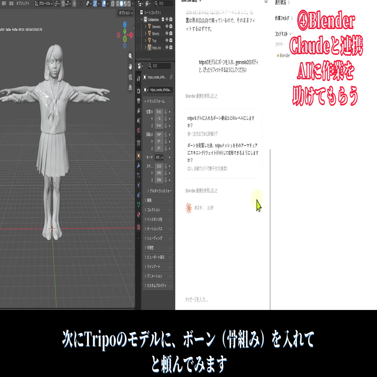Open the グローバル orientation dropdown
This screenshot has width=377, height=377.
click(x=44, y=3)
